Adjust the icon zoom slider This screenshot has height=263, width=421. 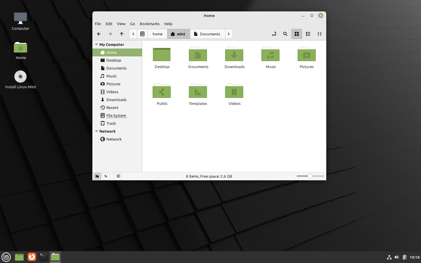(310, 176)
